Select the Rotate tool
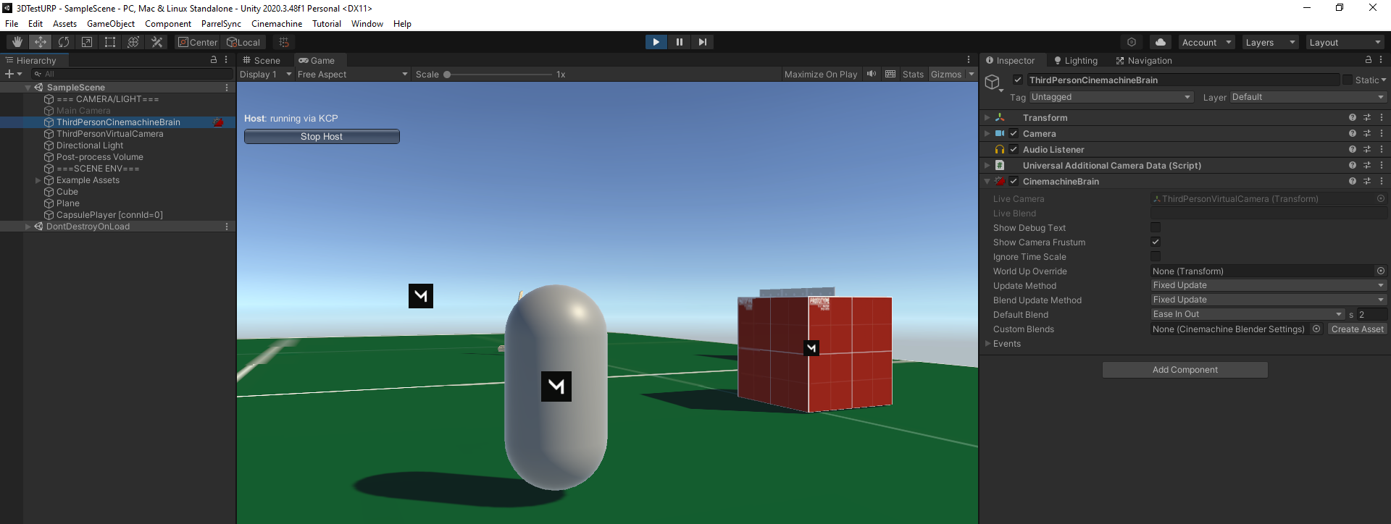 [64, 42]
